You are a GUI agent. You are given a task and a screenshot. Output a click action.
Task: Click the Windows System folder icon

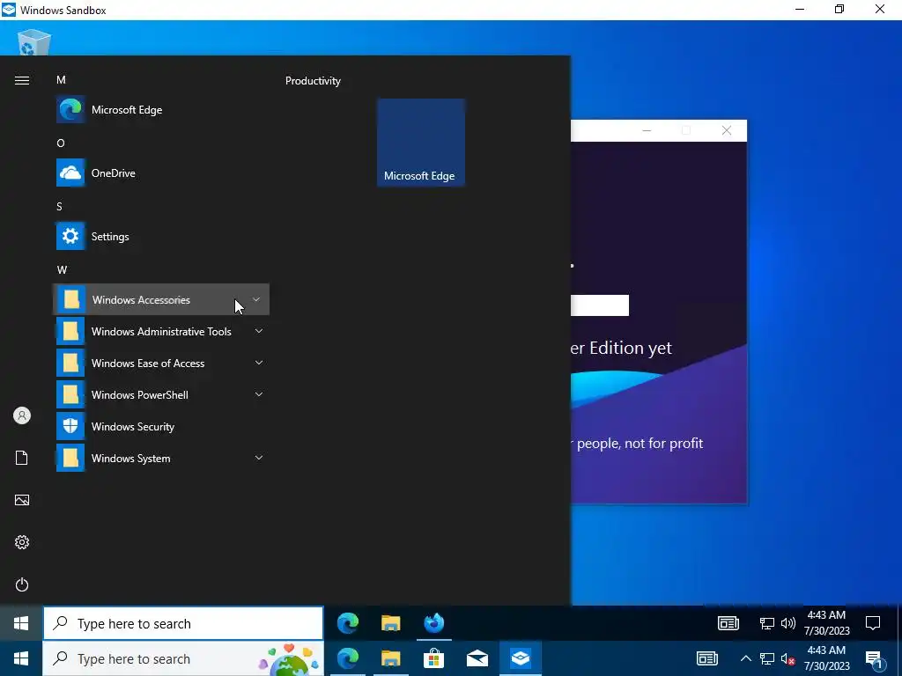[x=70, y=458]
